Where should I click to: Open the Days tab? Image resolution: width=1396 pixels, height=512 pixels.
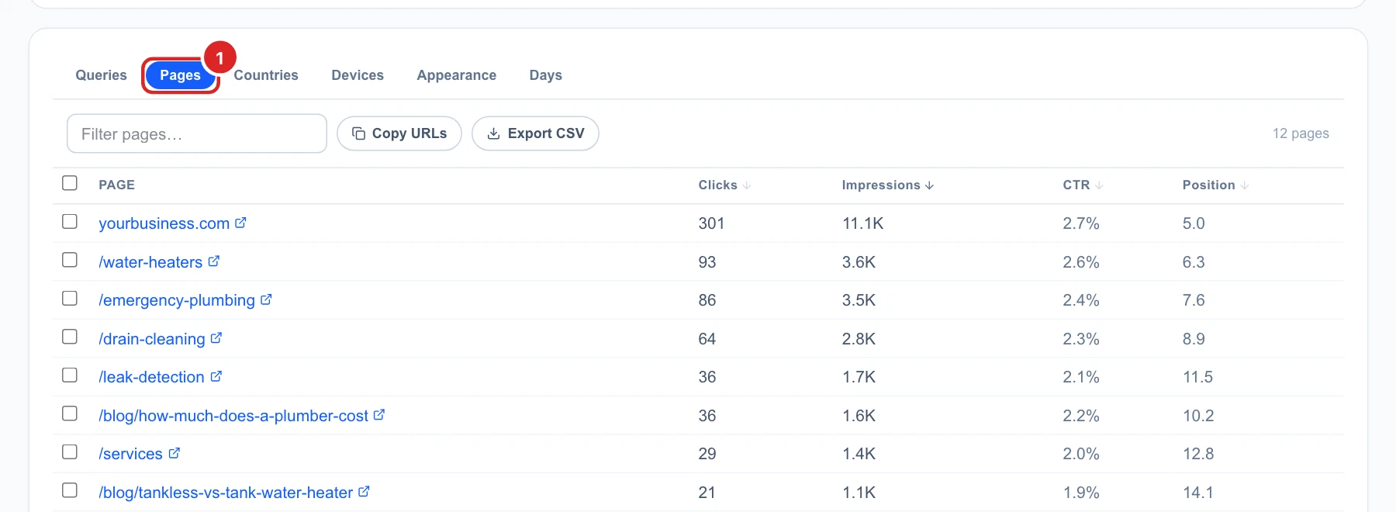coord(546,75)
